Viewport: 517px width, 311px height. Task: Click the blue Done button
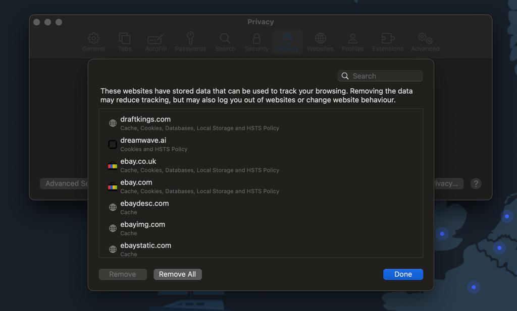click(403, 275)
